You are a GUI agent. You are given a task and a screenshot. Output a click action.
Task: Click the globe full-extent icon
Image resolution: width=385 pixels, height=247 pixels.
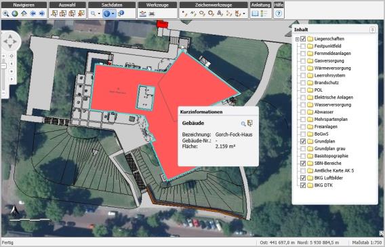[15, 14]
